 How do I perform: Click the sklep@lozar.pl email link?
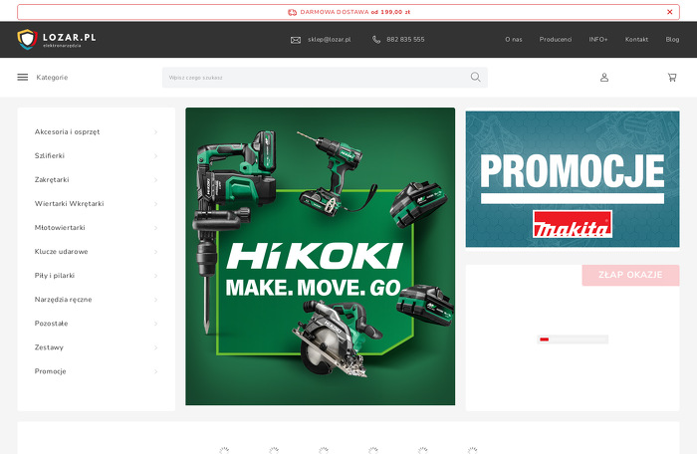point(330,40)
